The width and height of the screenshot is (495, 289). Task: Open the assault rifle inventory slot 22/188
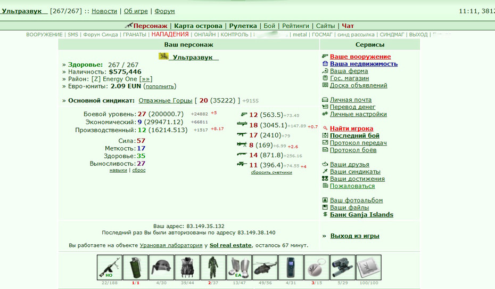[x=110, y=268]
